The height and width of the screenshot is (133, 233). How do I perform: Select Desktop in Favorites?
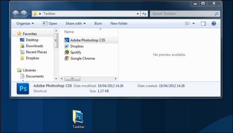[32, 40]
